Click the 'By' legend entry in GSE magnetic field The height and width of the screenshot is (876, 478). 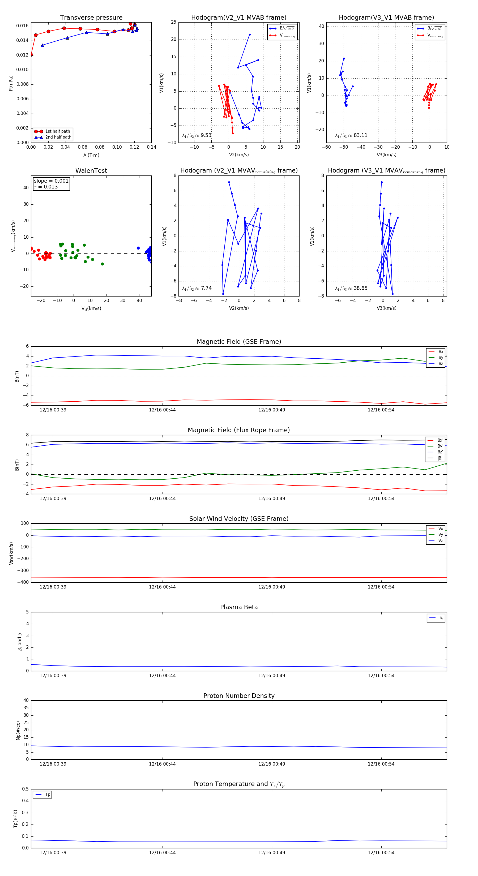tap(436, 358)
